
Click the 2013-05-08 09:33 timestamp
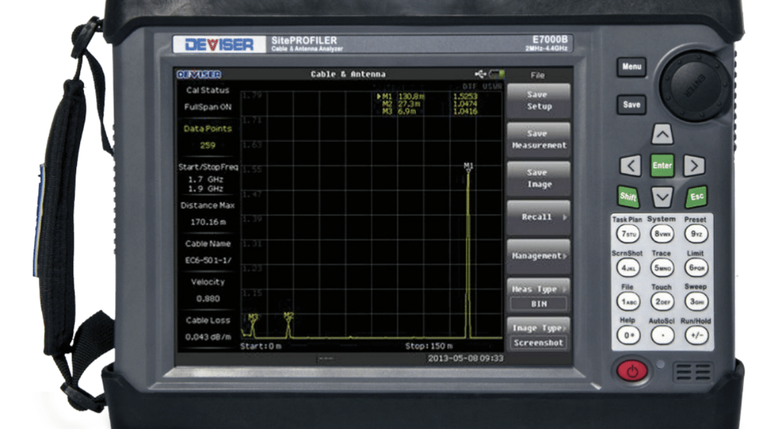[466, 358]
